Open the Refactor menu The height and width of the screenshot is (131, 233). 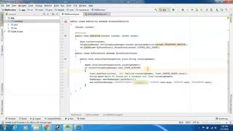tap(48, 6)
